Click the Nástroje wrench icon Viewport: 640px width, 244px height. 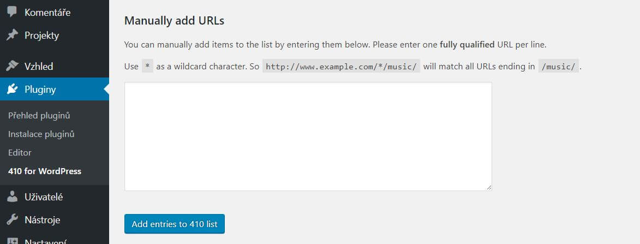(x=12, y=220)
